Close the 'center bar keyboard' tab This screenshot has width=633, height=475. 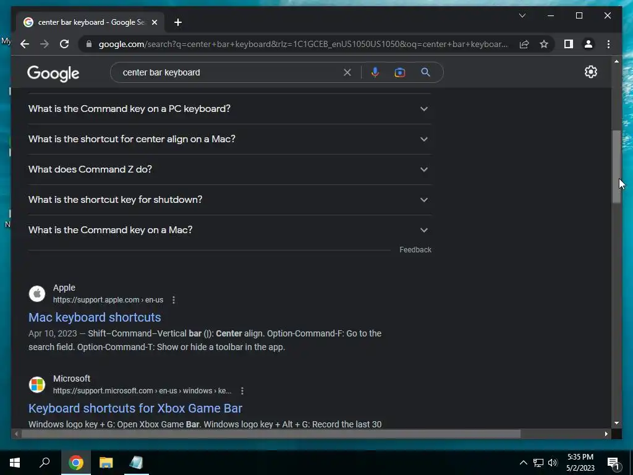(x=154, y=22)
